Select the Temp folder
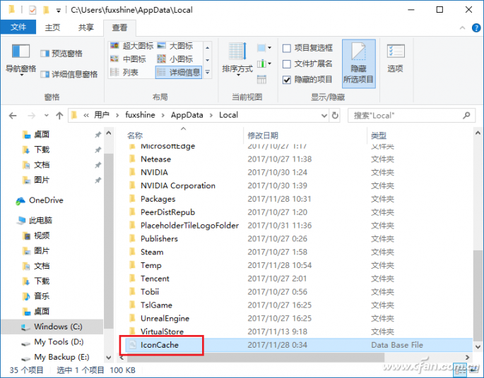484x378 pixels. pyautogui.click(x=151, y=266)
